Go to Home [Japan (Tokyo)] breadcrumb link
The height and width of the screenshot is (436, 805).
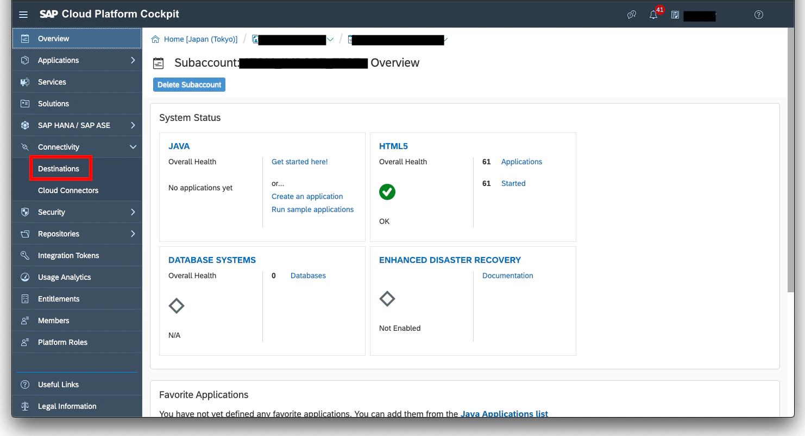tap(201, 39)
